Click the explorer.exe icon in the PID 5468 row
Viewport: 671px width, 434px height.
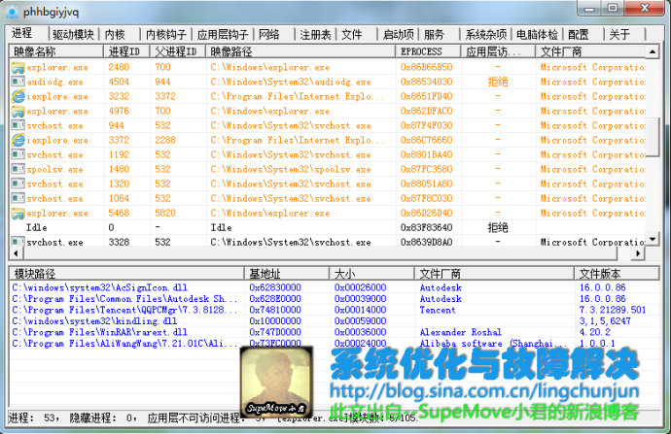18,213
